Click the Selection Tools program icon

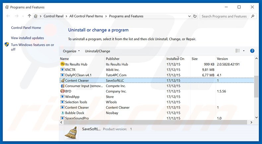click(62, 102)
